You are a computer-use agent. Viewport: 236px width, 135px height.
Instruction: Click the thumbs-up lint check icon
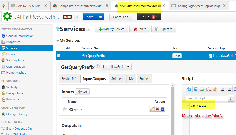pyautogui.click(x=215, y=89)
